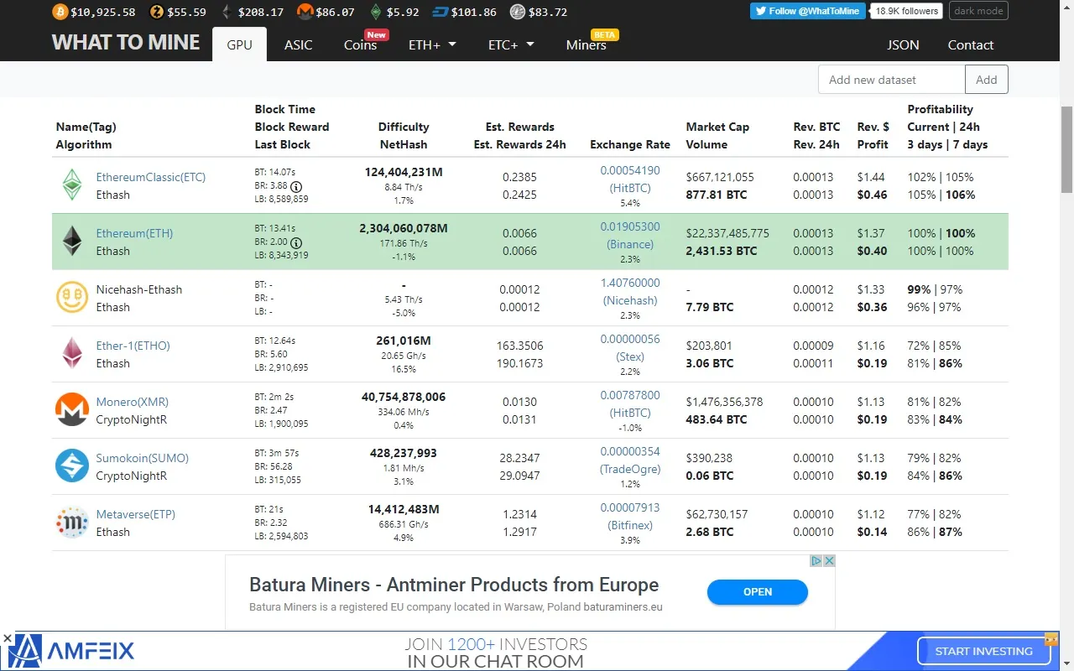Open the Contact page
This screenshot has width=1074, height=671.
click(x=971, y=44)
